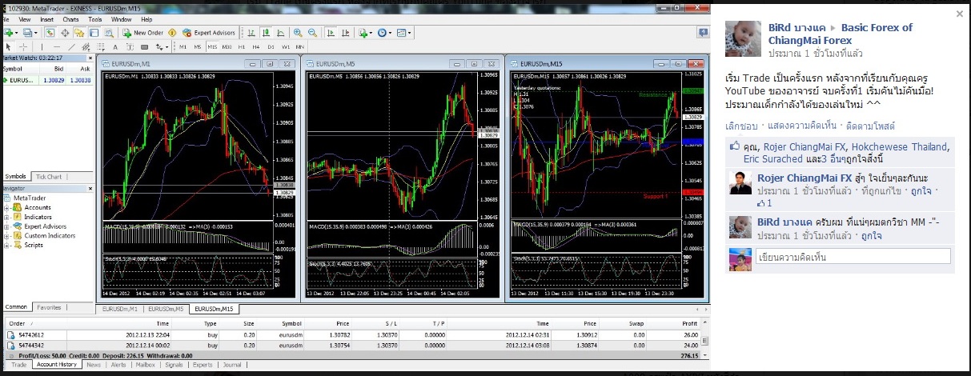The height and width of the screenshot is (376, 971).
Task: Select the vertical line drawing tool
Action: point(42,47)
